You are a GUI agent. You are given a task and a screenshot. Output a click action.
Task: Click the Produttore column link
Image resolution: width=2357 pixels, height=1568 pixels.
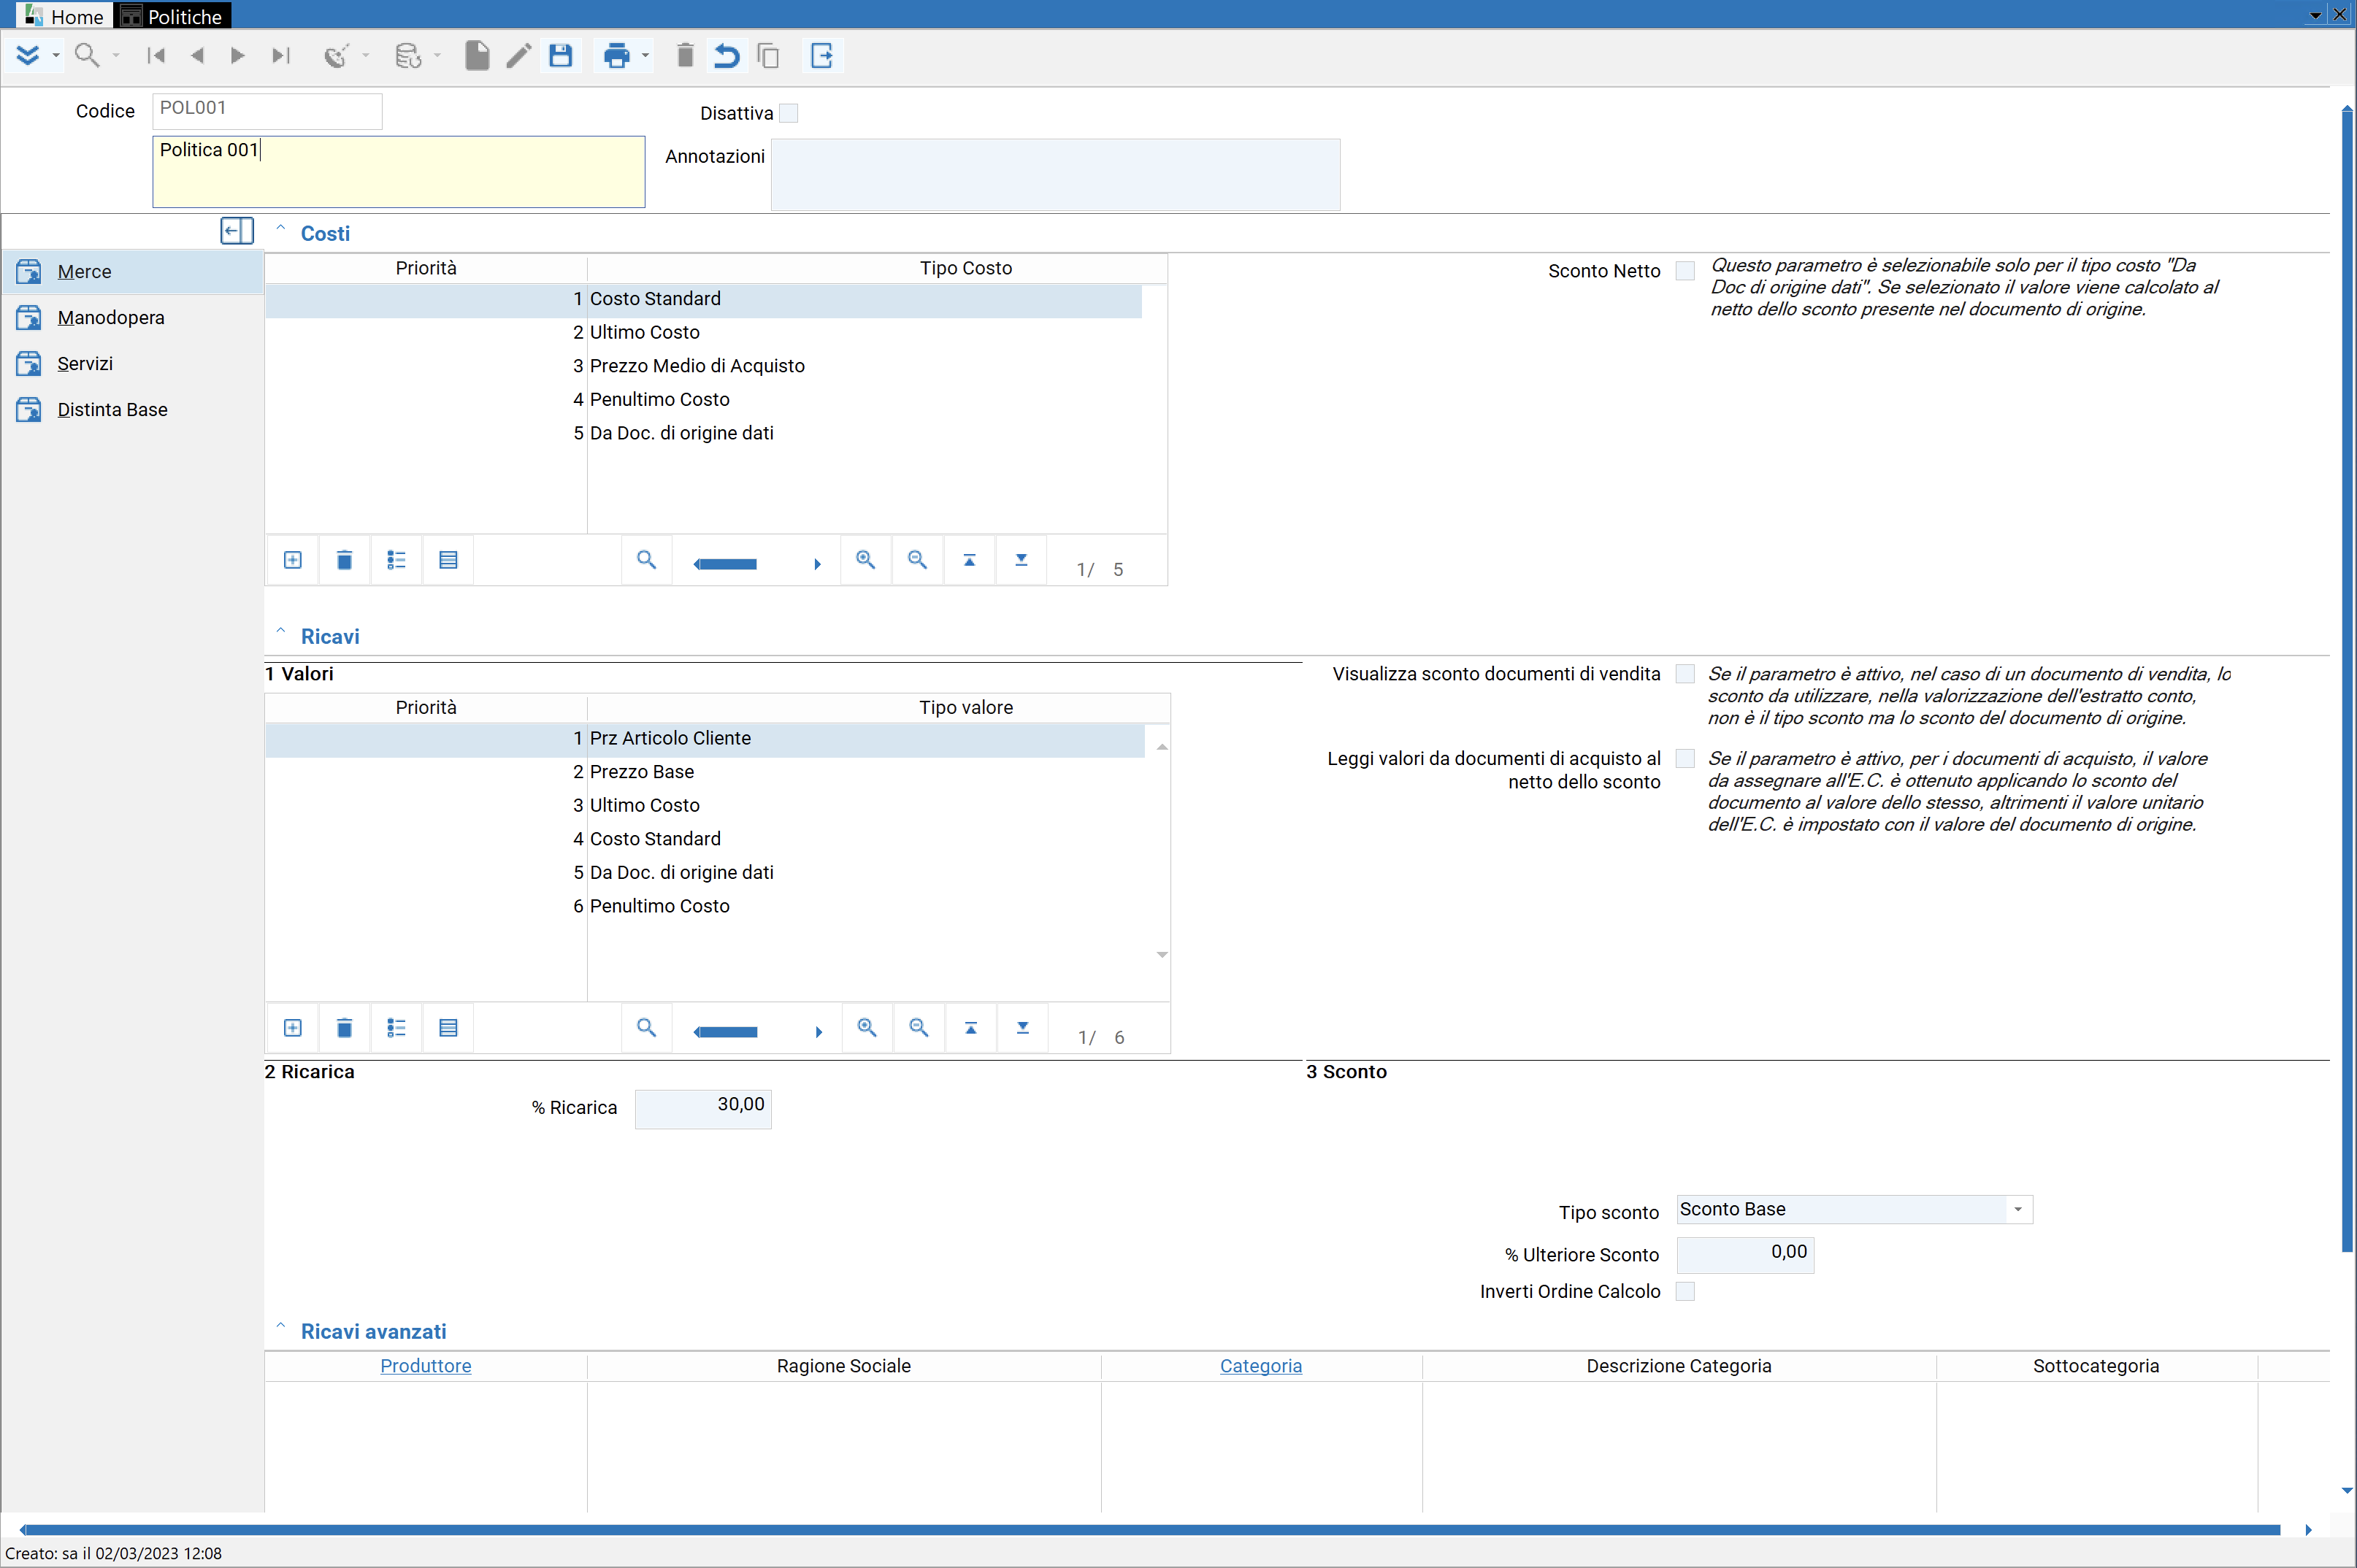(426, 1366)
